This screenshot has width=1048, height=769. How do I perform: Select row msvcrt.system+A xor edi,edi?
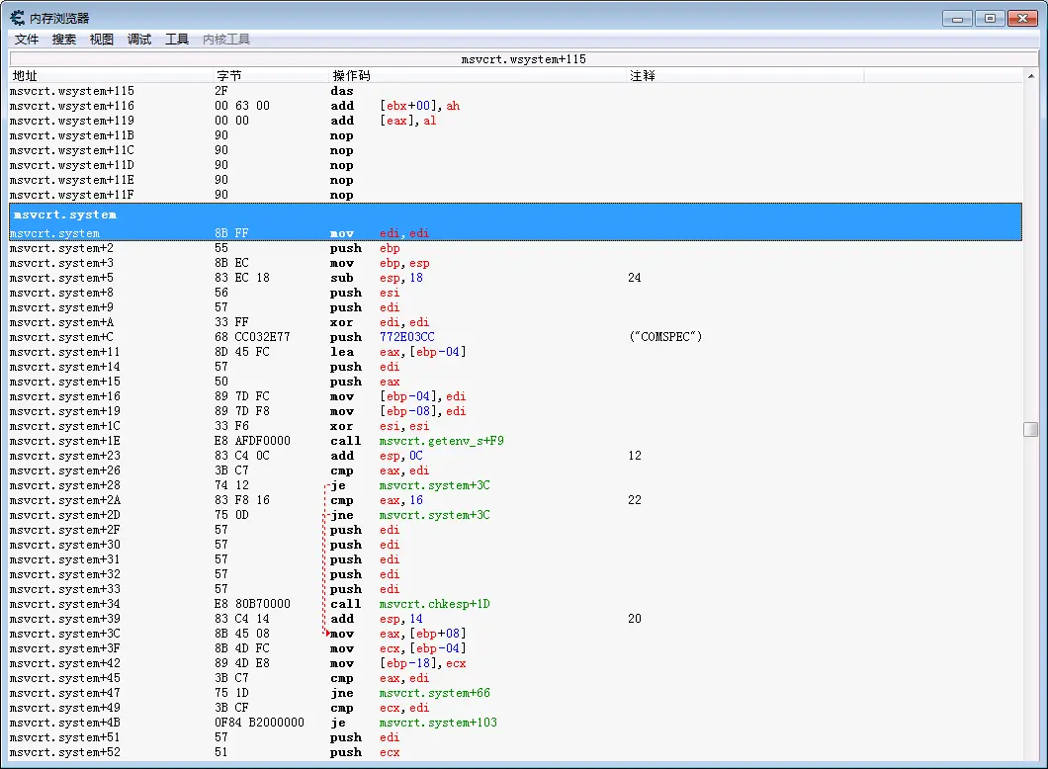coord(515,322)
